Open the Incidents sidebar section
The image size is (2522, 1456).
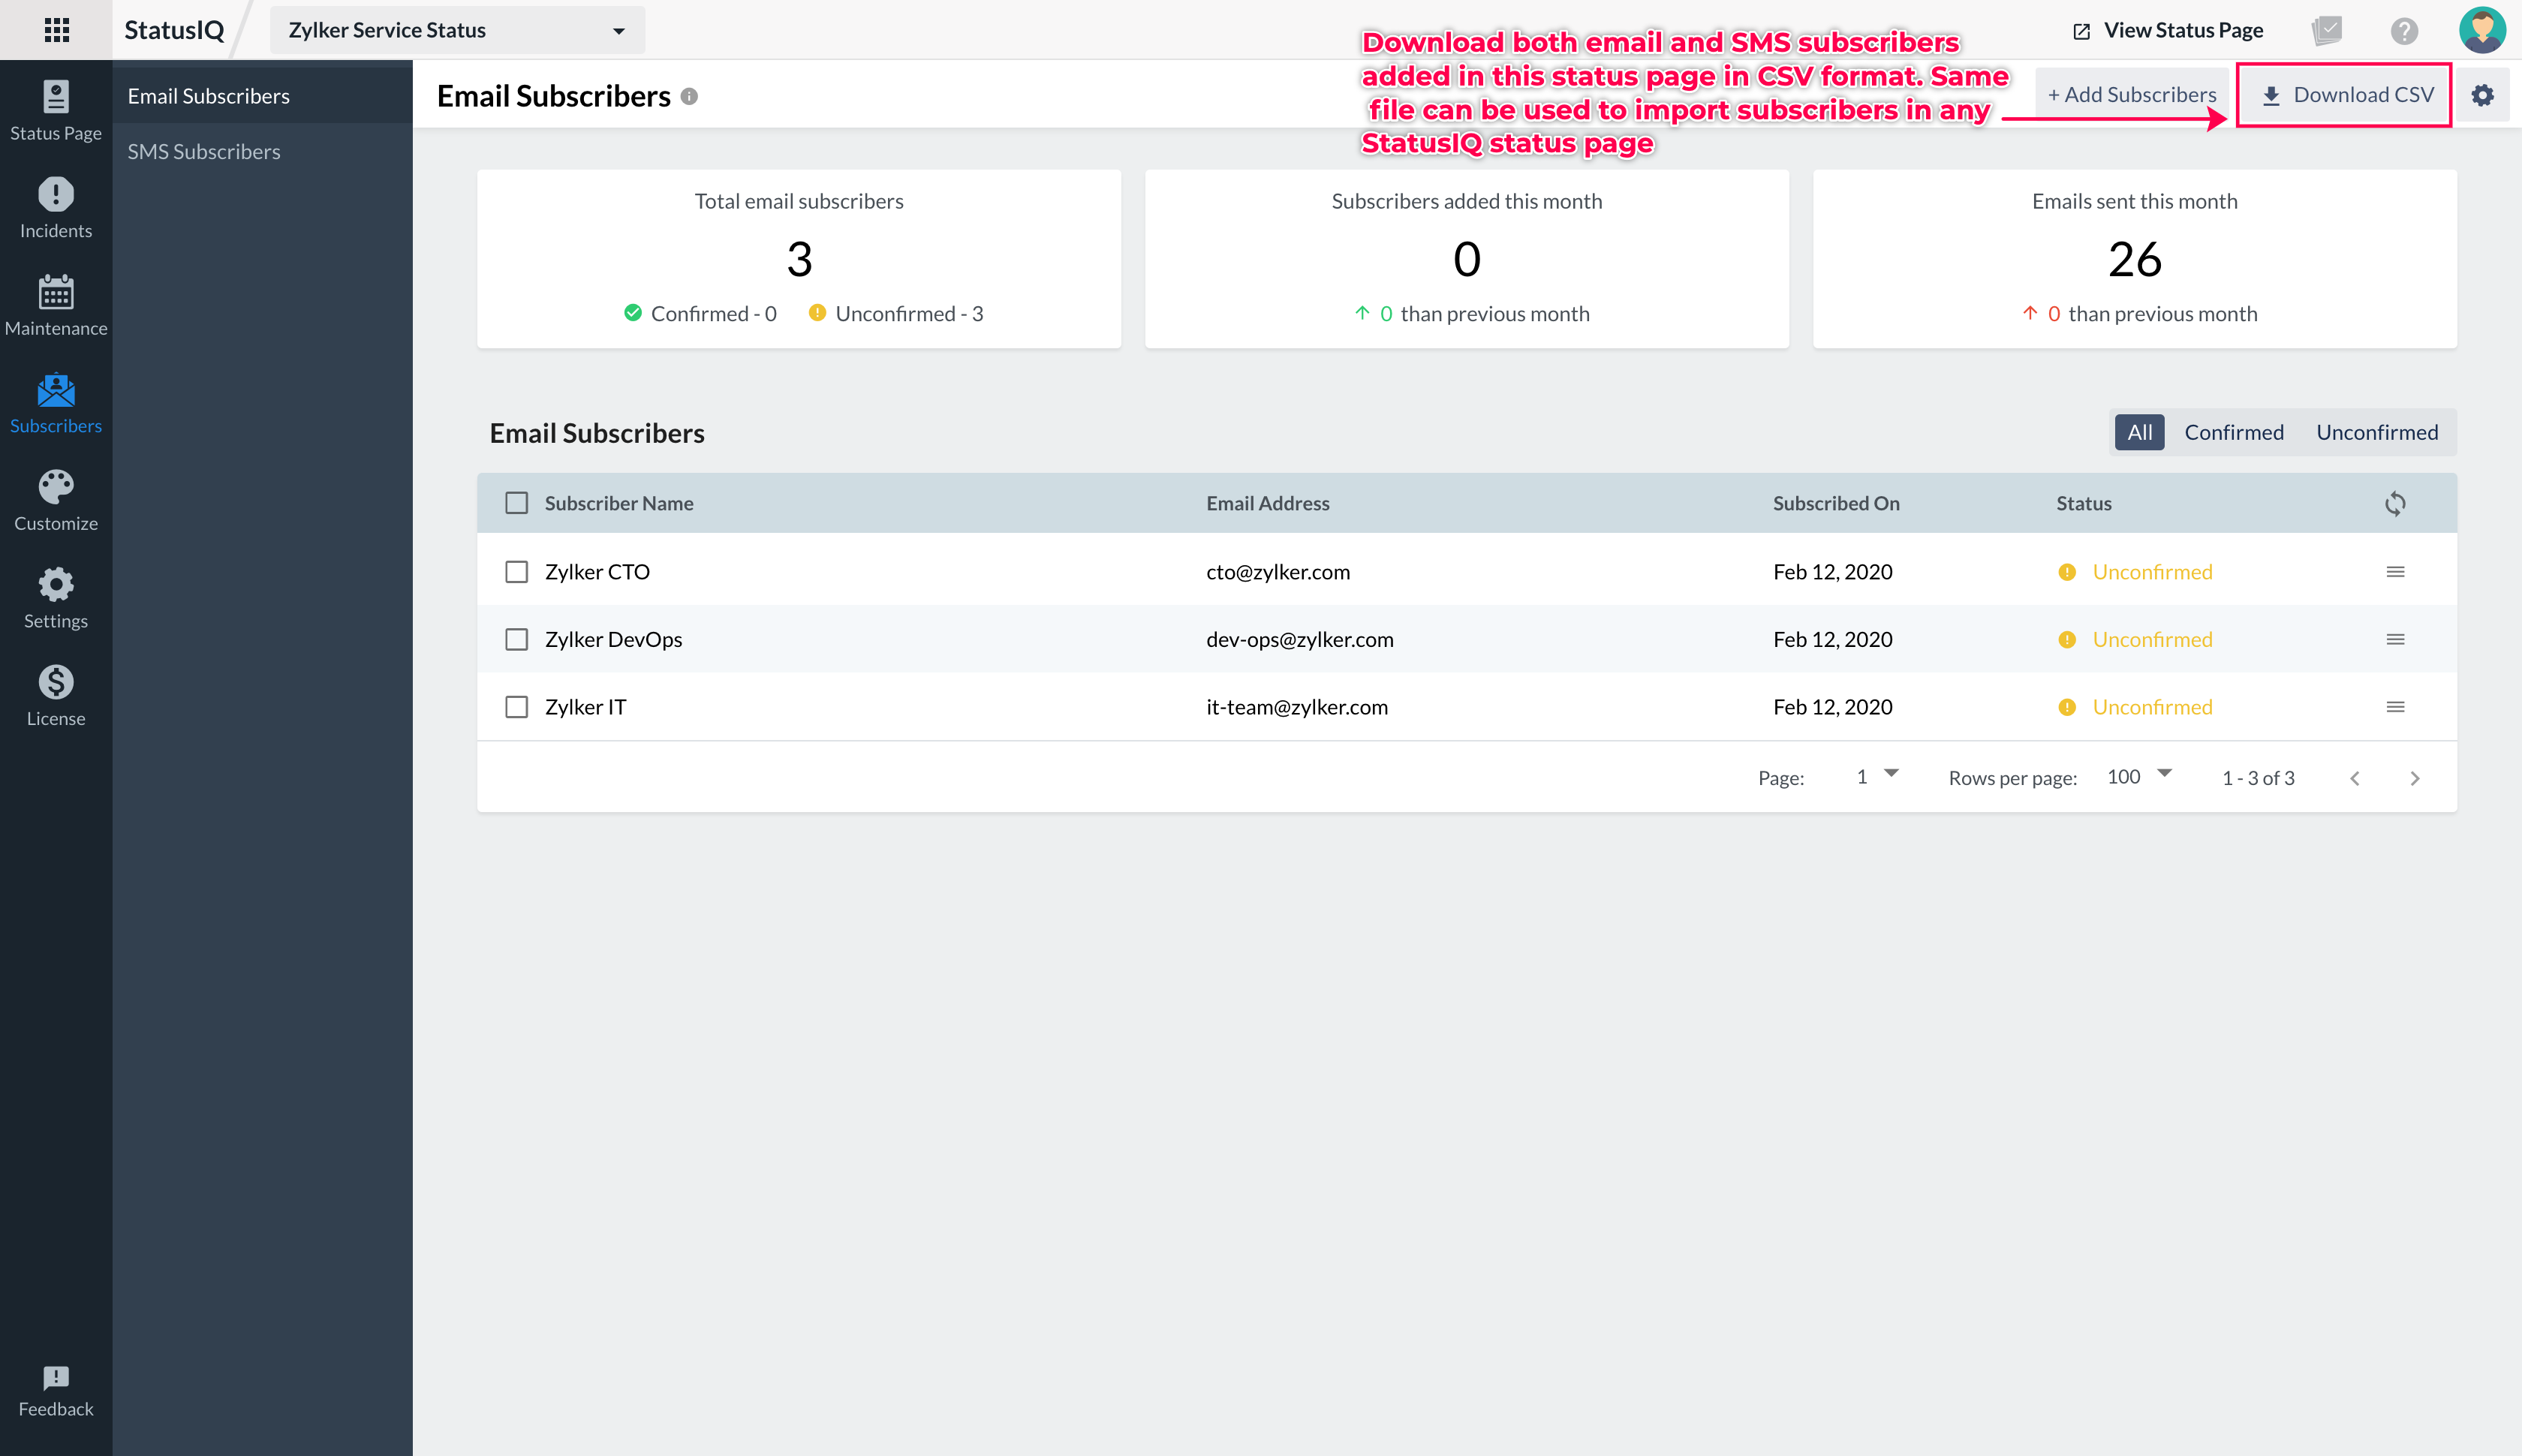(x=56, y=208)
